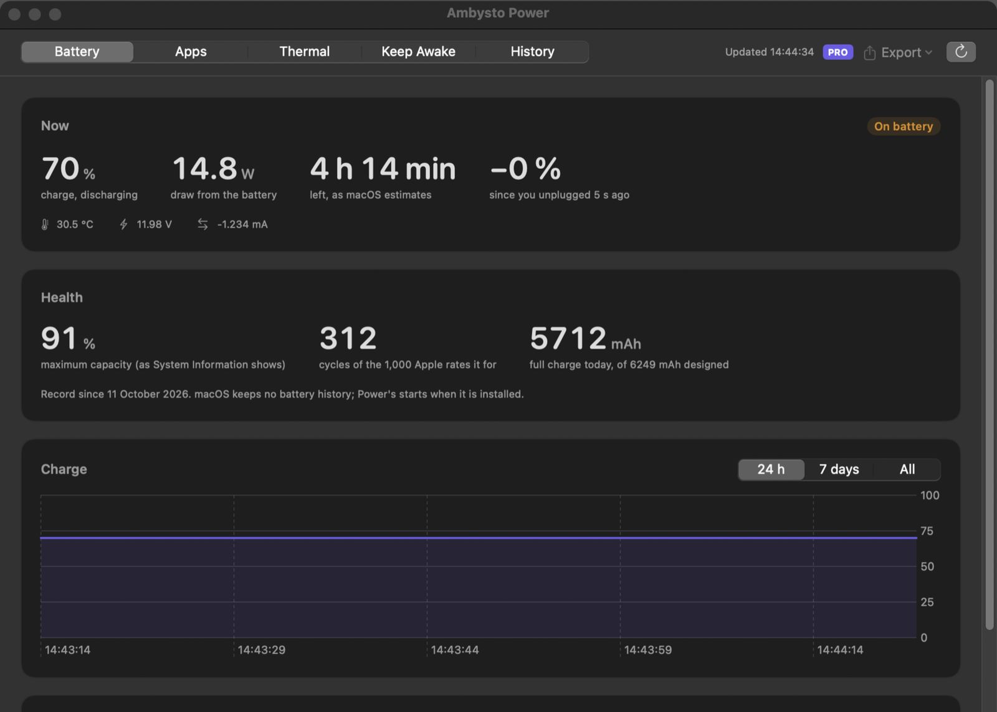Select the 24 h chart range
The image size is (997, 712).
(x=771, y=470)
